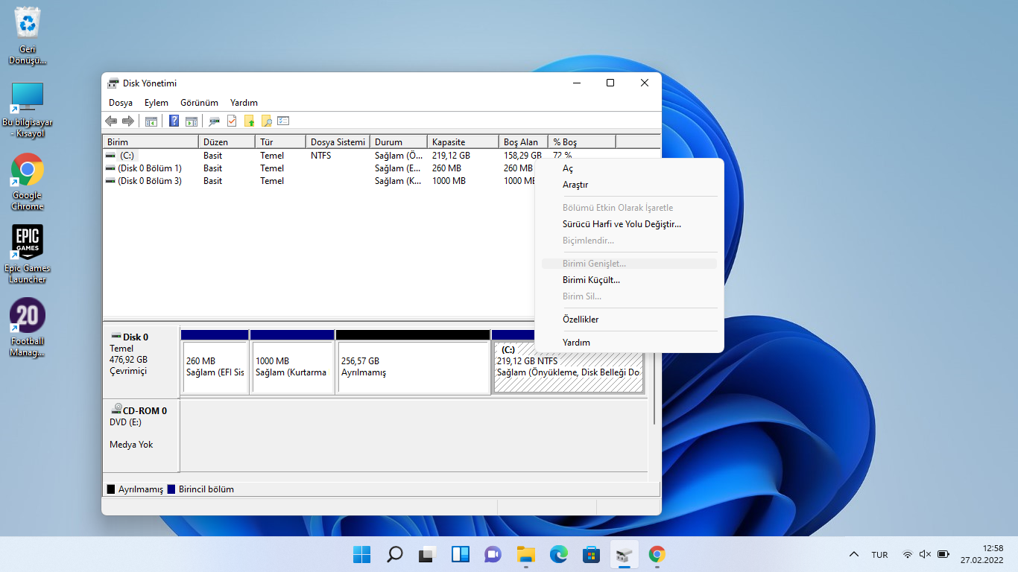The height and width of the screenshot is (572, 1018).
Task: Open the Görünüm menu
Action: pyautogui.click(x=199, y=103)
